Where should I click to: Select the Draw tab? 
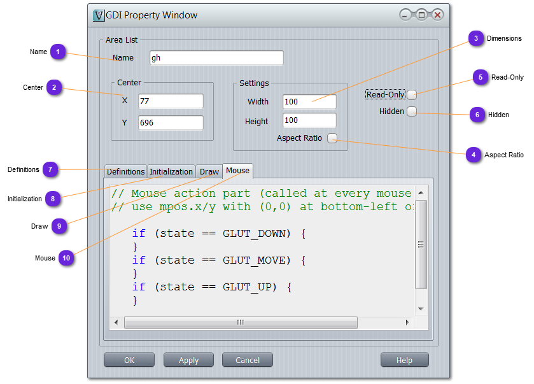[209, 172]
